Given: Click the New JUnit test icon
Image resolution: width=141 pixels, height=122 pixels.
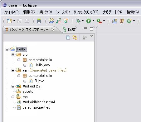Looking at the screenshot, I should (58, 21).
